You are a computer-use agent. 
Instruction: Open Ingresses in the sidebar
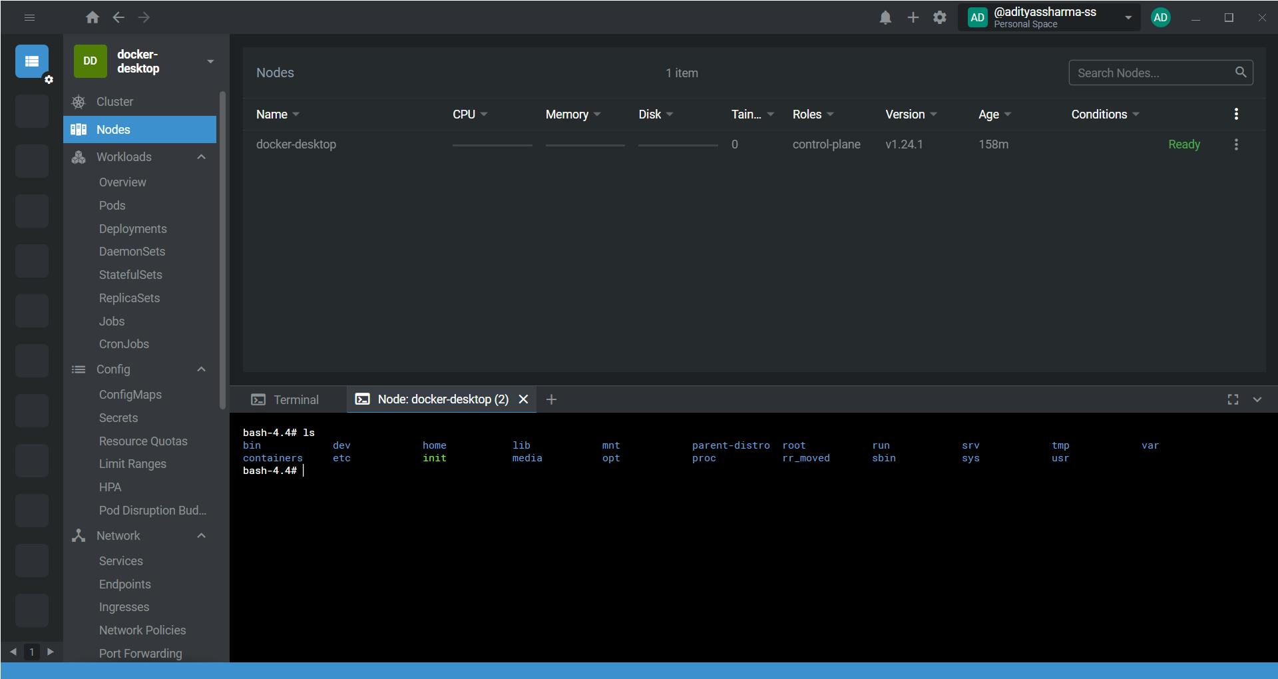(x=124, y=607)
